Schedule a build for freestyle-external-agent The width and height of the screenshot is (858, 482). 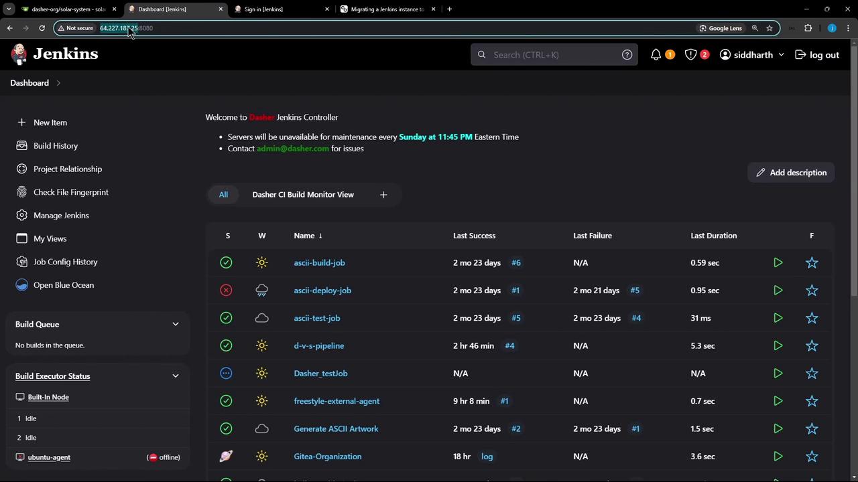click(x=778, y=401)
